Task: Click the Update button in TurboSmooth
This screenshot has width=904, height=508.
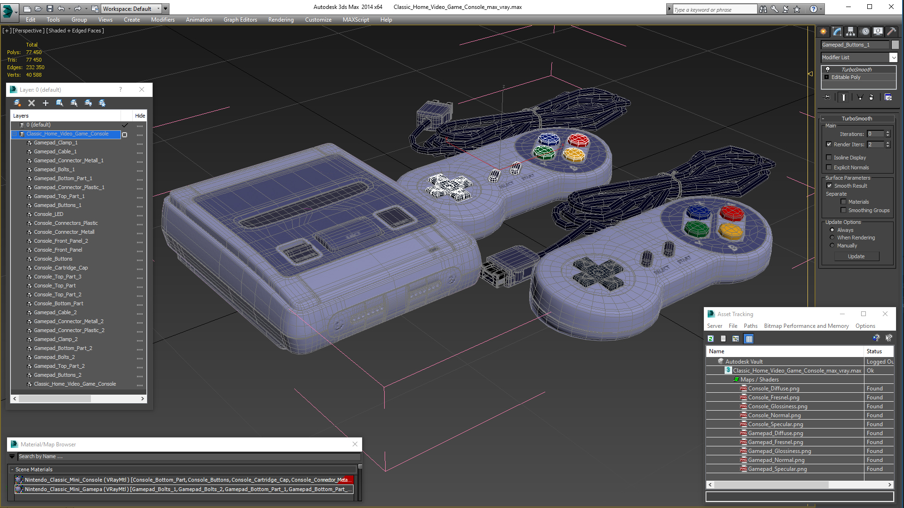Action: point(856,256)
